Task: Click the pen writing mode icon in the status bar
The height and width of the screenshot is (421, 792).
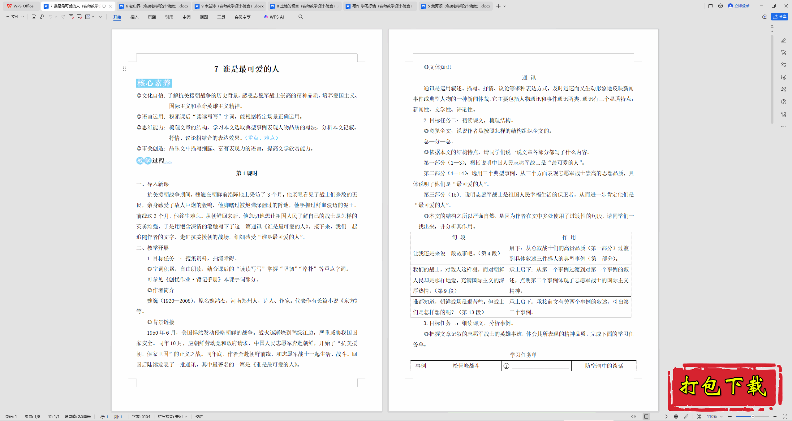Action: pyautogui.click(x=686, y=417)
